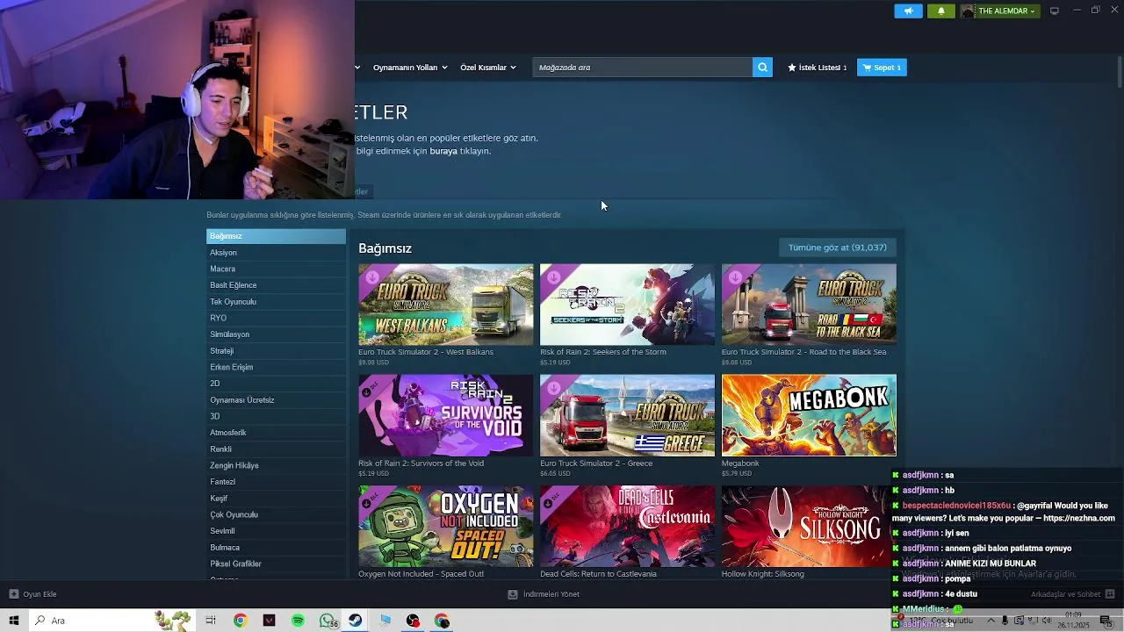The height and width of the screenshot is (632, 1124).
Task: Follow the 'buraya' link
Action: click(443, 151)
